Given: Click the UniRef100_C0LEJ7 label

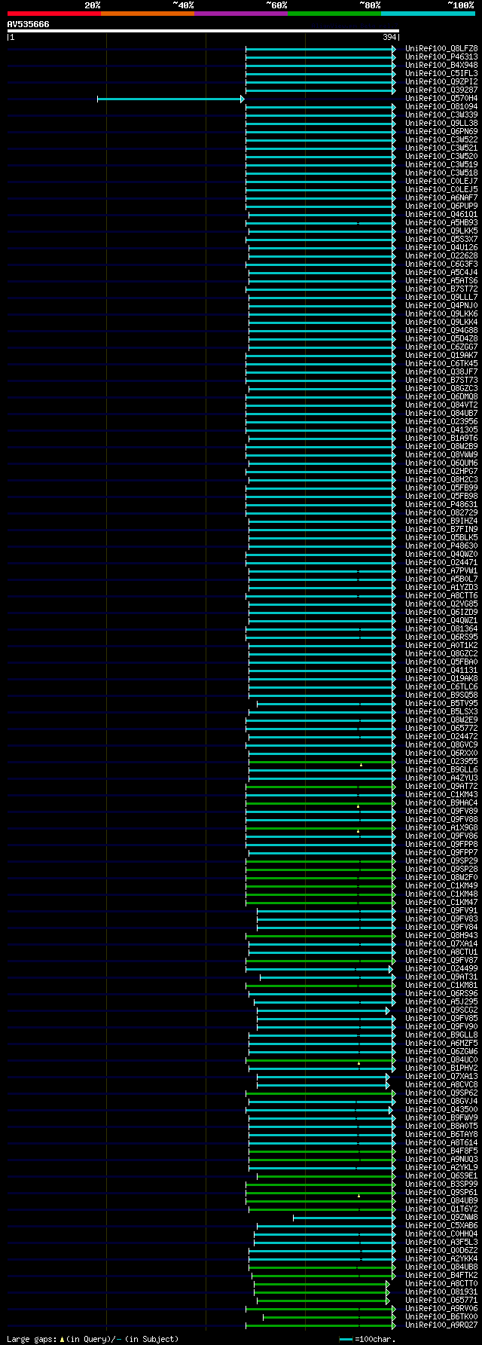Looking at the screenshot, I should [441, 181].
